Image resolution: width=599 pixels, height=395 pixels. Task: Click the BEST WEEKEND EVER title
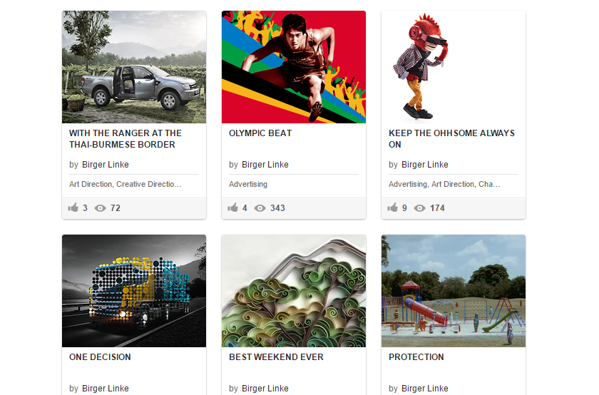coord(276,357)
